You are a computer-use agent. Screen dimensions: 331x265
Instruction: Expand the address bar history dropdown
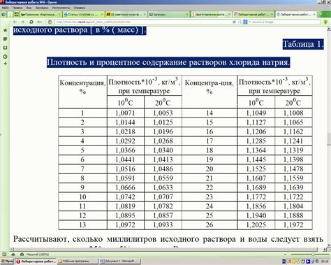[239, 22]
